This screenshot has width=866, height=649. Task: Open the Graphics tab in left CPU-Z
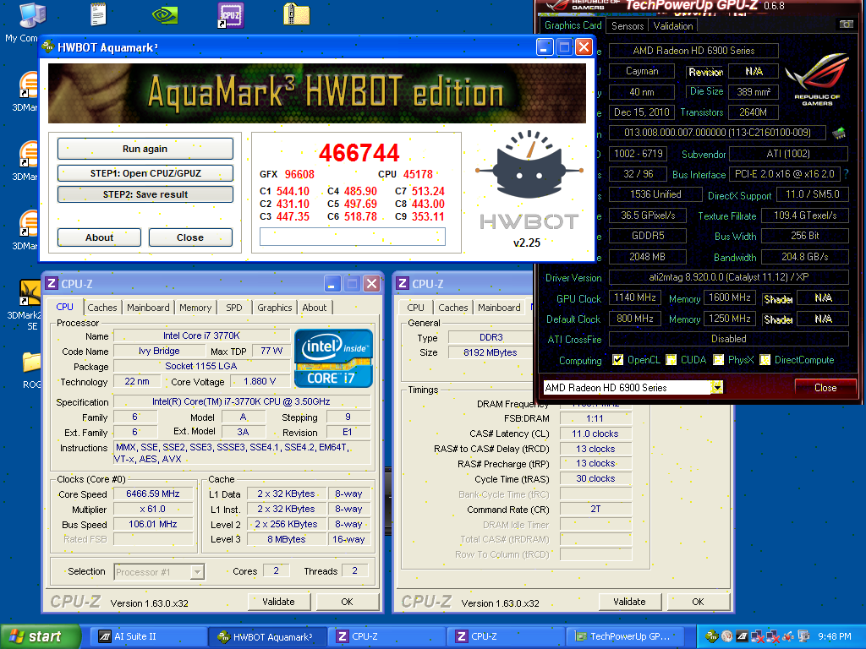click(275, 308)
